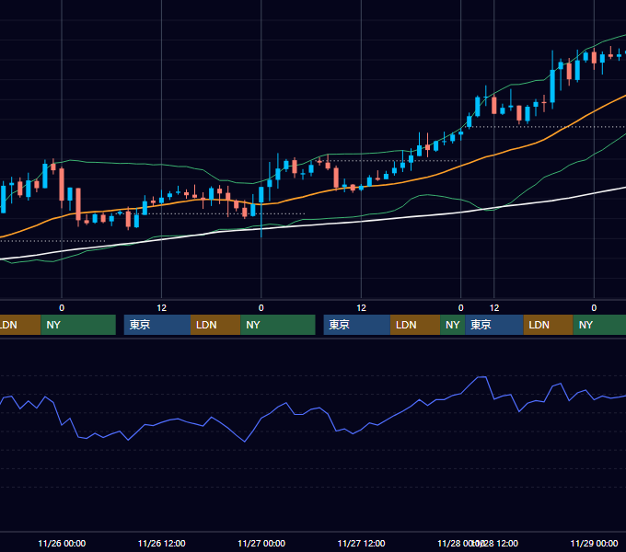The image size is (626, 552).
Task: Select the NY session block spanning 11/29 00:00
Action: (x=599, y=325)
